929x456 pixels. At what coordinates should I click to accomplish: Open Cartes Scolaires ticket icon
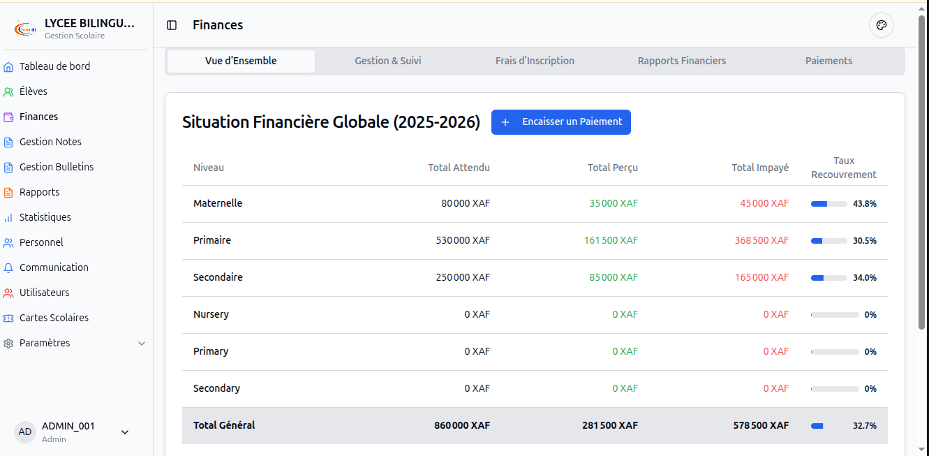[x=8, y=318]
